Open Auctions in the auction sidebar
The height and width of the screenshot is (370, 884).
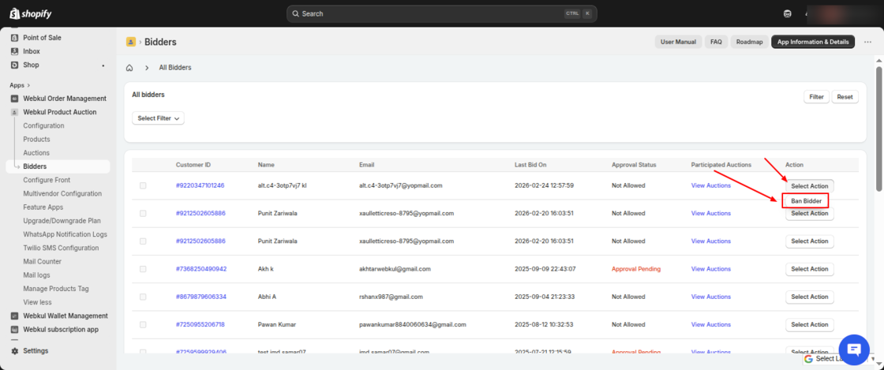click(36, 152)
